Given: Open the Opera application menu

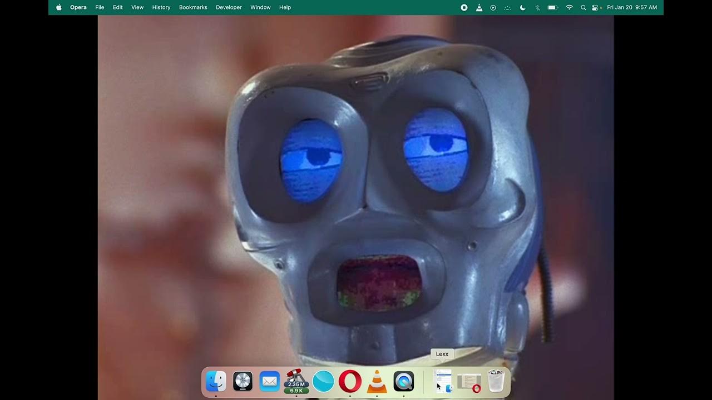Looking at the screenshot, I should click(78, 7).
